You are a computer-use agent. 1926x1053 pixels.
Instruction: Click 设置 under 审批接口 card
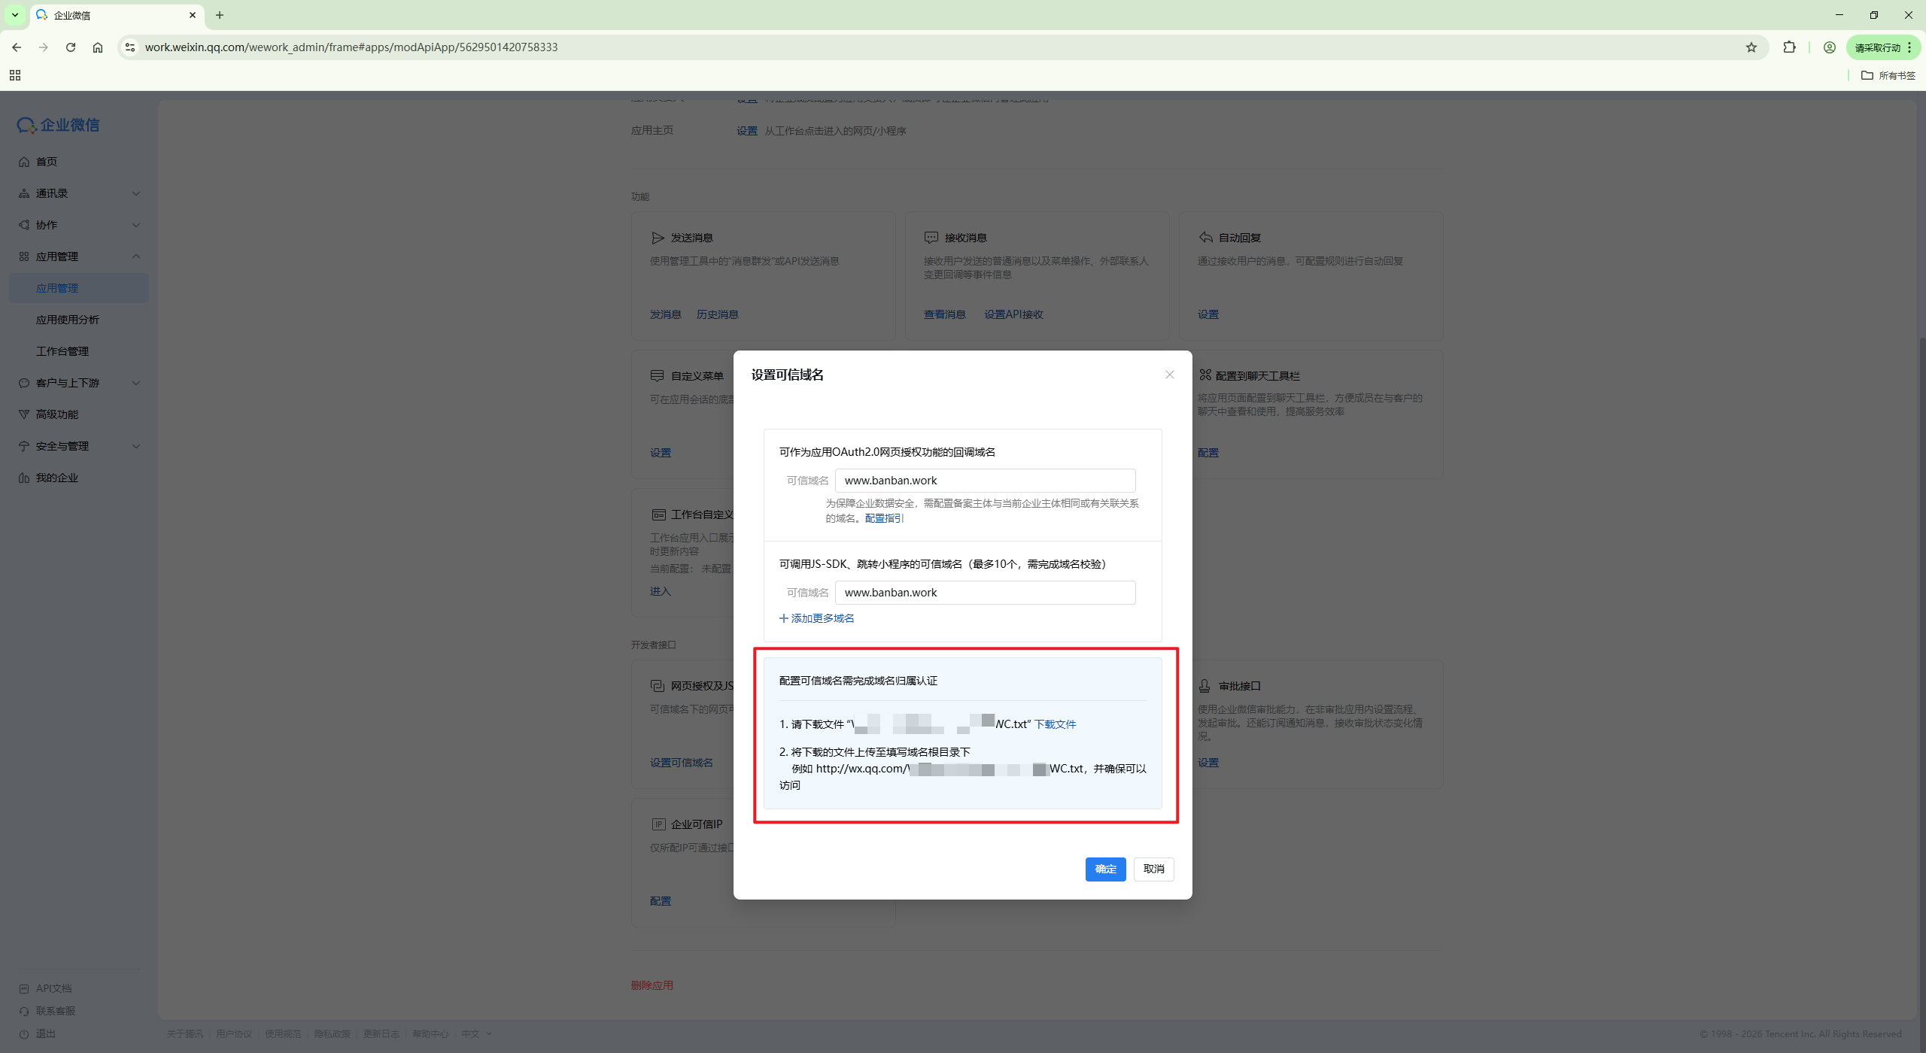1208,763
